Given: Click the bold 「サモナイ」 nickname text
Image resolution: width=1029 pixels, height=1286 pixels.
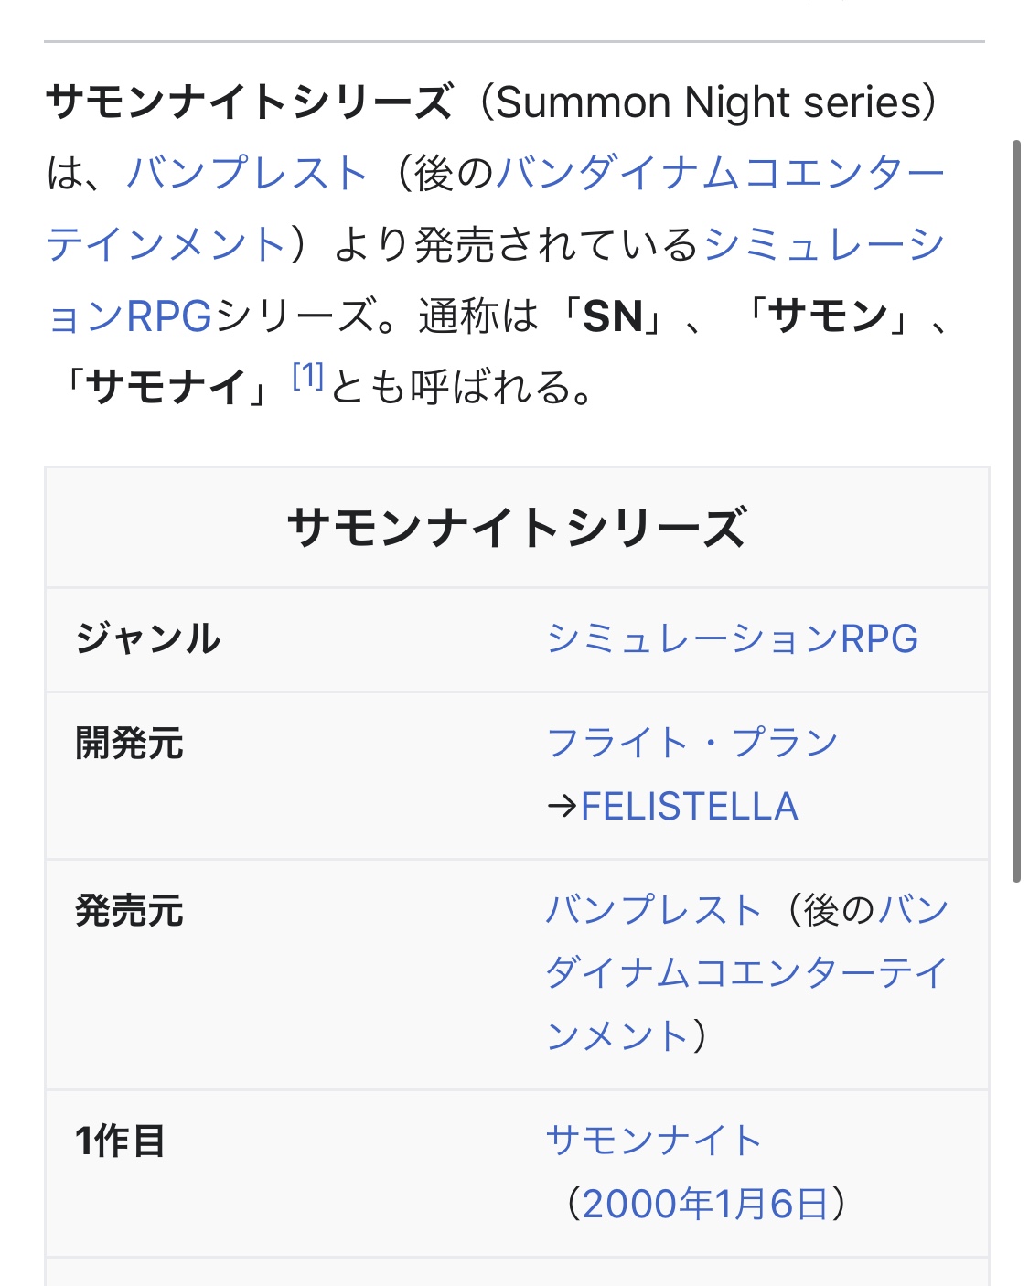Looking at the screenshot, I should pos(166,387).
